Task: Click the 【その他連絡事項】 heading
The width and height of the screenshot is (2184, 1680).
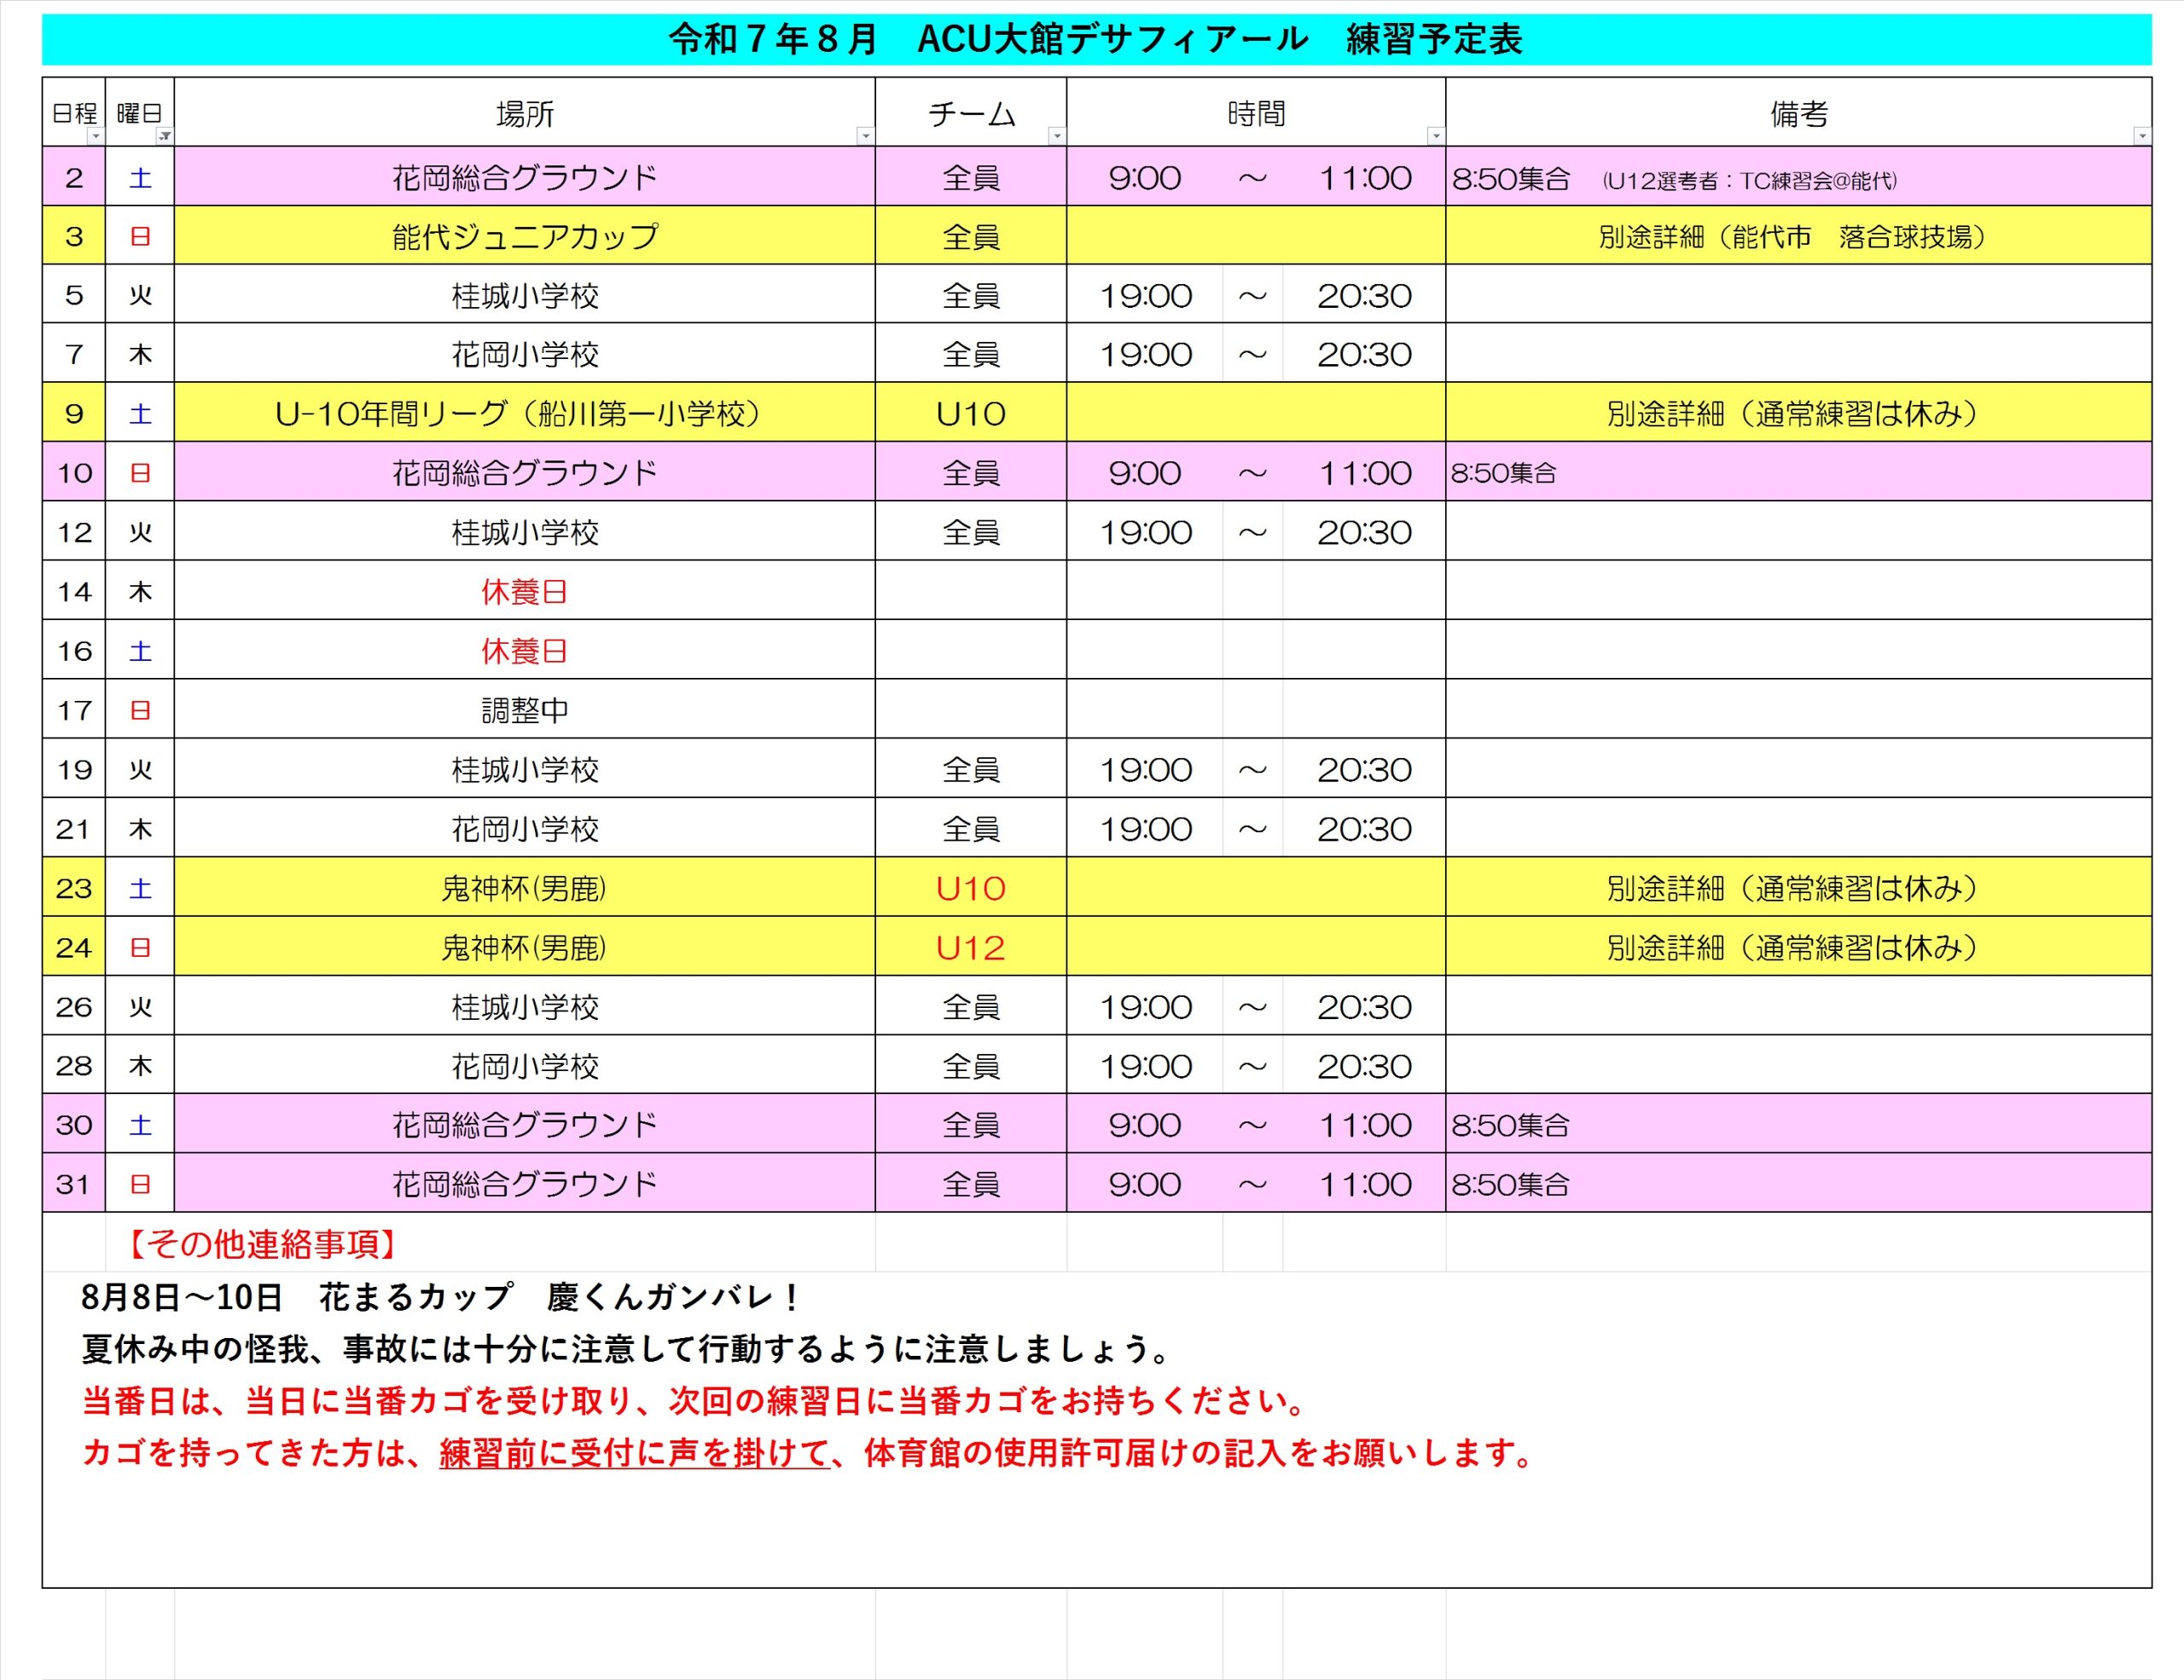Action: click(x=262, y=1243)
